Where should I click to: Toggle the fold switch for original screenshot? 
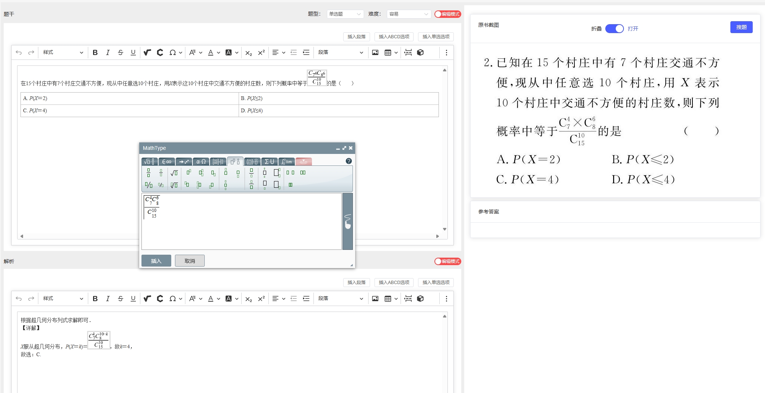[x=614, y=29]
